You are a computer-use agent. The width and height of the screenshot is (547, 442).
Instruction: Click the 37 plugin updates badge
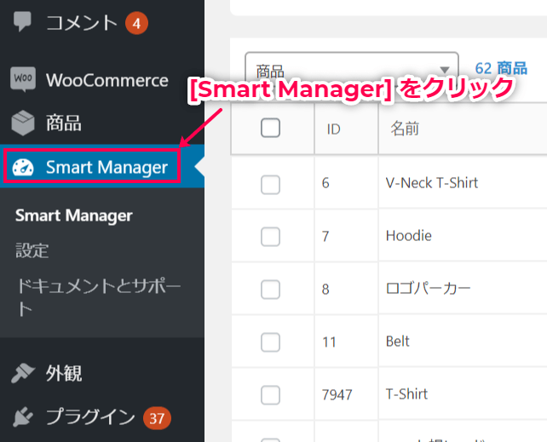pyautogui.click(x=157, y=418)
